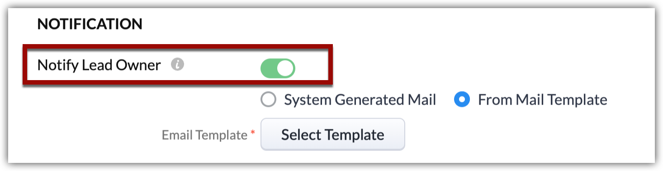Turn off the Notify Lead Owner switch
Viewport: 663px width, 171px height.
278,68
